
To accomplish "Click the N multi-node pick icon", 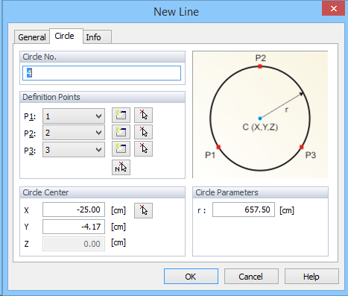I will (x=121, y=168).
